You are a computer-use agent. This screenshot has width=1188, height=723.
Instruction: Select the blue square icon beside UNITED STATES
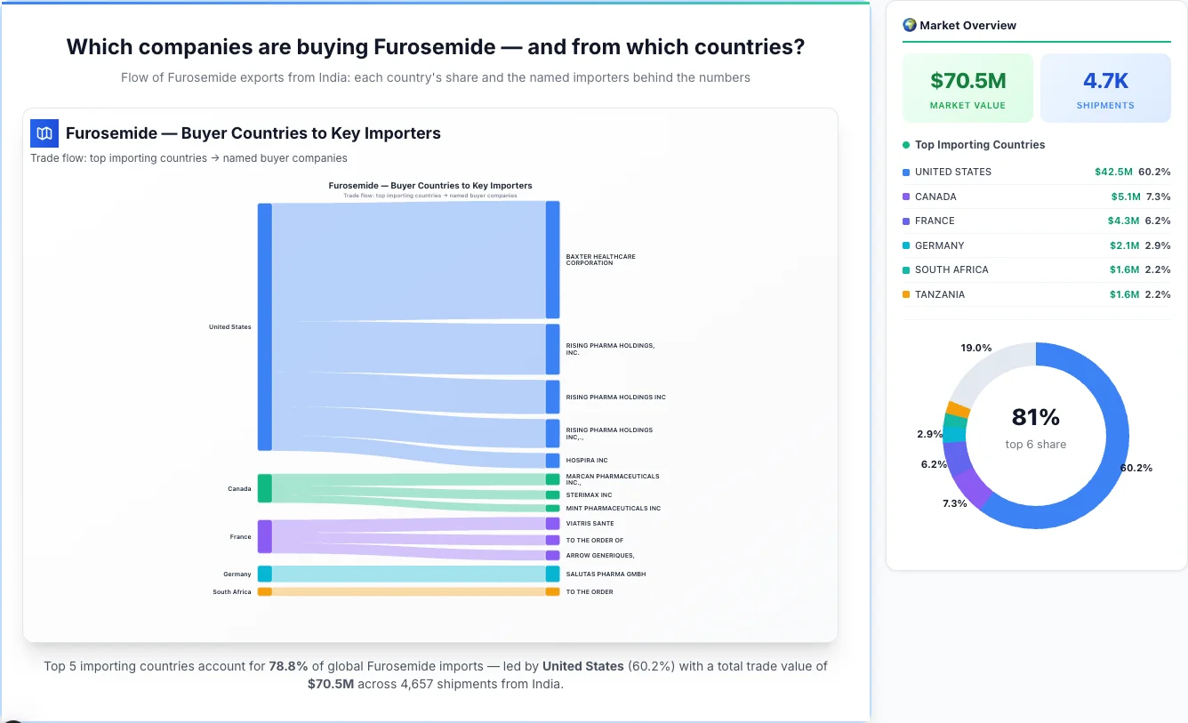(904, 172)
